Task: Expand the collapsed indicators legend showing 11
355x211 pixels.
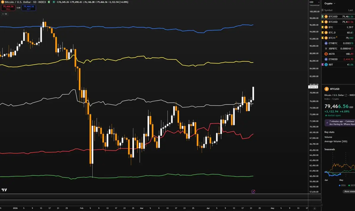Action: 4,14
